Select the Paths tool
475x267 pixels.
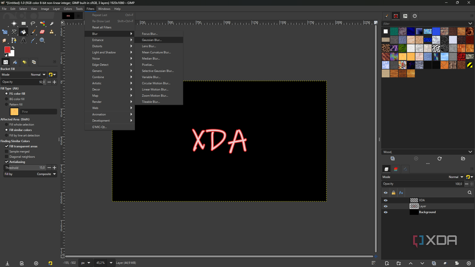click(14, 41)
